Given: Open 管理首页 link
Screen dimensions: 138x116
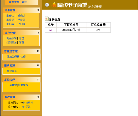Looking at the screenshot, I should (14, 2).
